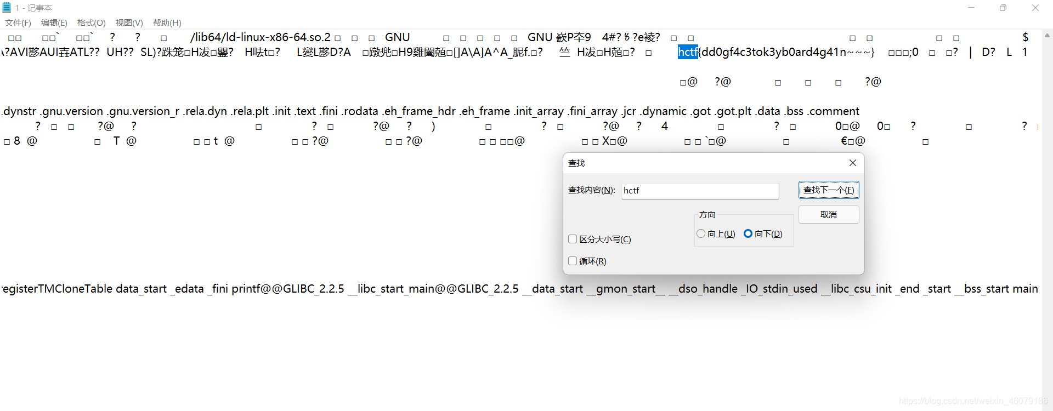Click the /lib64/ld-linux-x86-64.so.2 text

click(261, 37)
